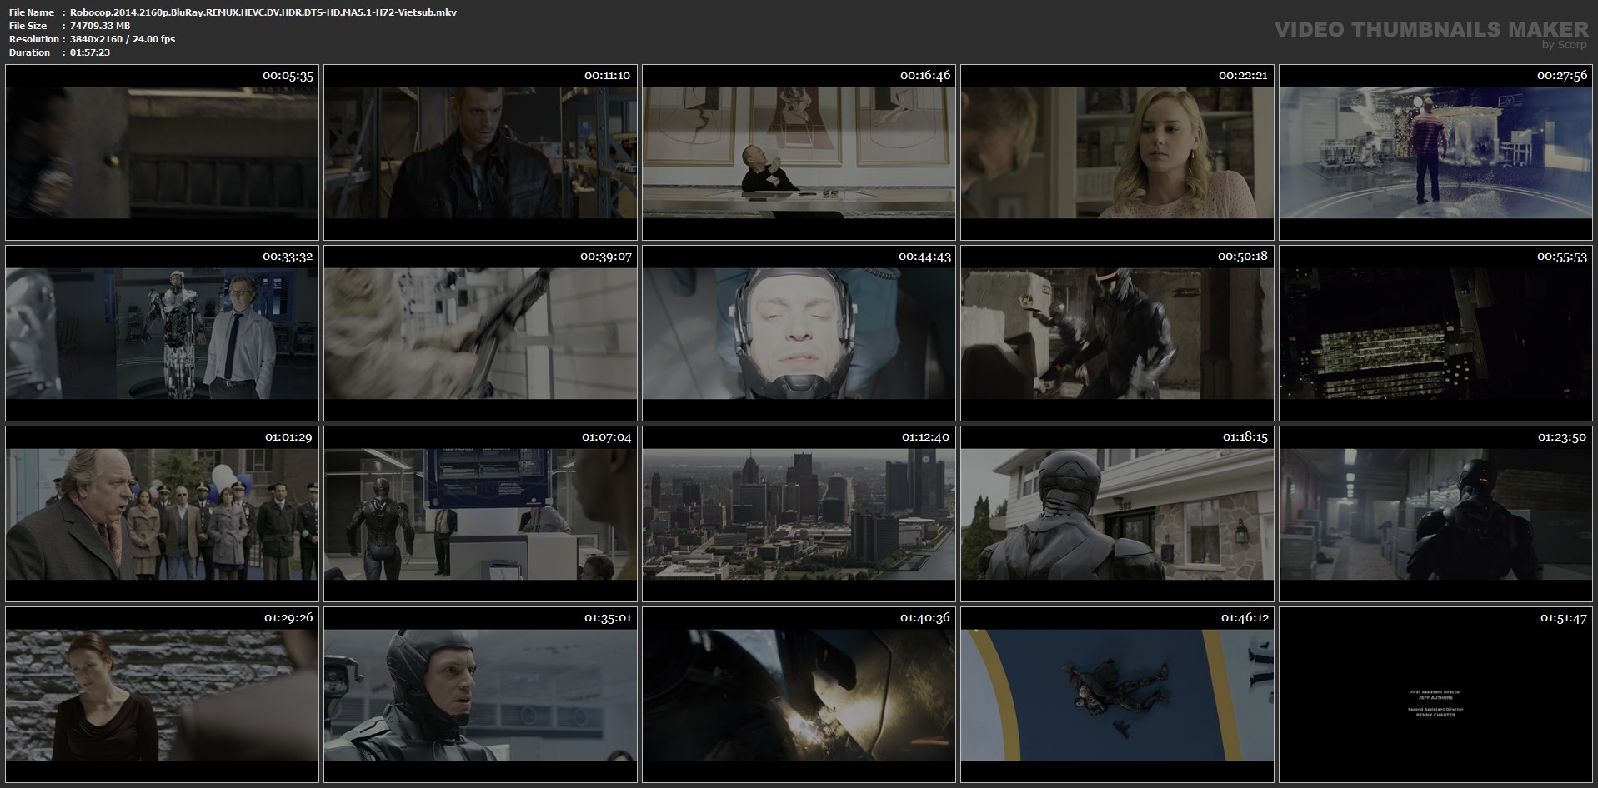Screen dimensions: 1598x788
Task: Open the thumbnail at 00:22:21
Action: pyautogui.click(x=1117, y=152)
